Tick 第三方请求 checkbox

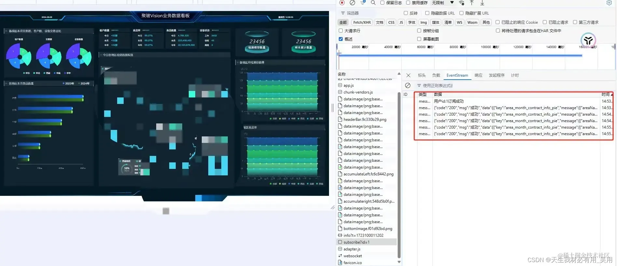575,22
